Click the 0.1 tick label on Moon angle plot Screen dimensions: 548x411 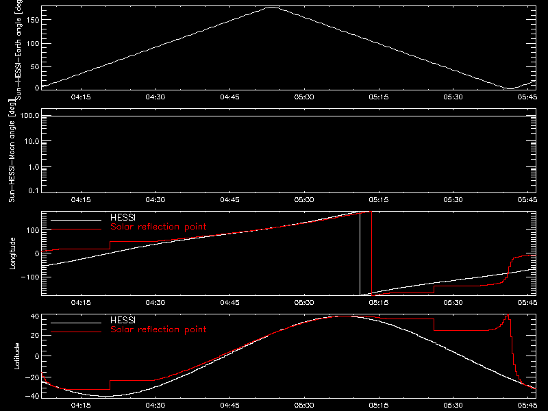tap(34, 190)
